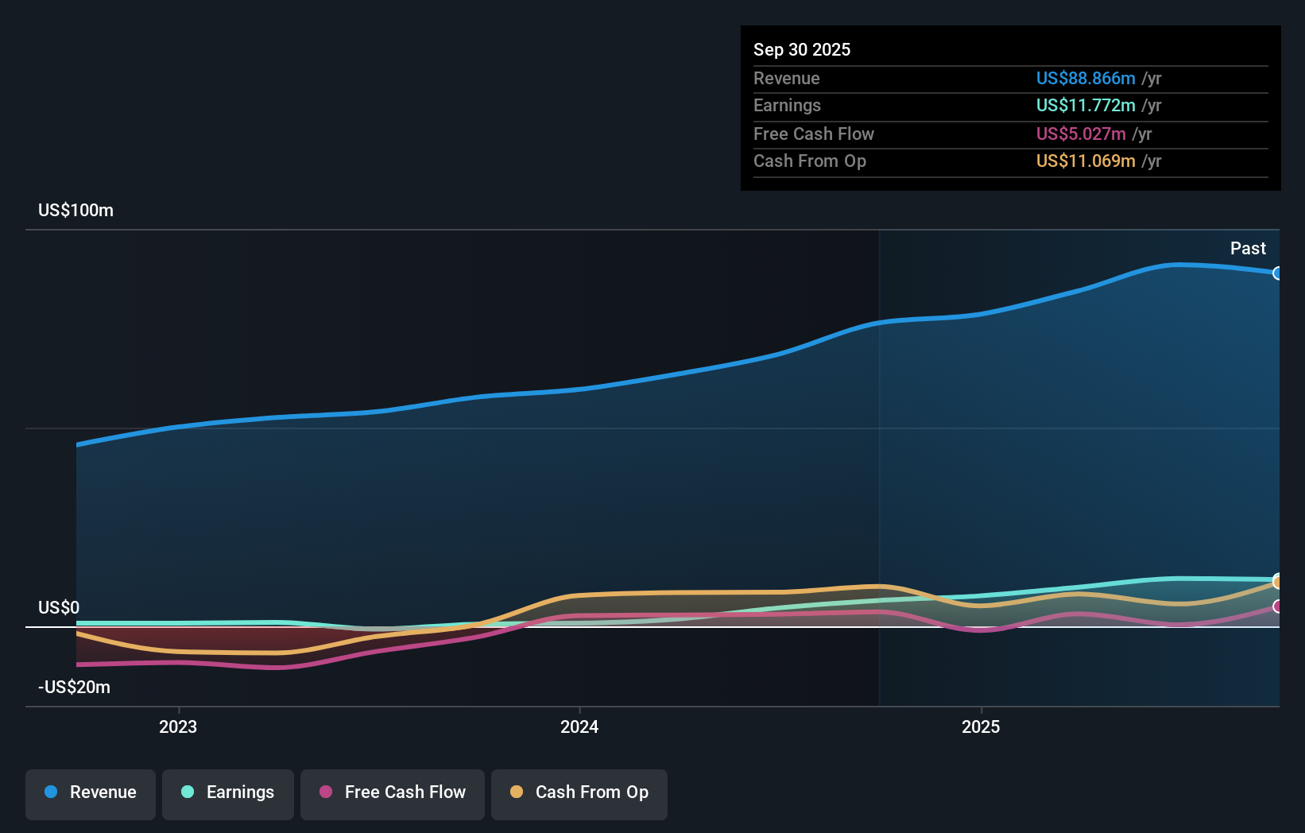Viewport: 1305px width, 833px height.
Task: Click the US$5.027m free cash flow value
Action: [1080, 134]
